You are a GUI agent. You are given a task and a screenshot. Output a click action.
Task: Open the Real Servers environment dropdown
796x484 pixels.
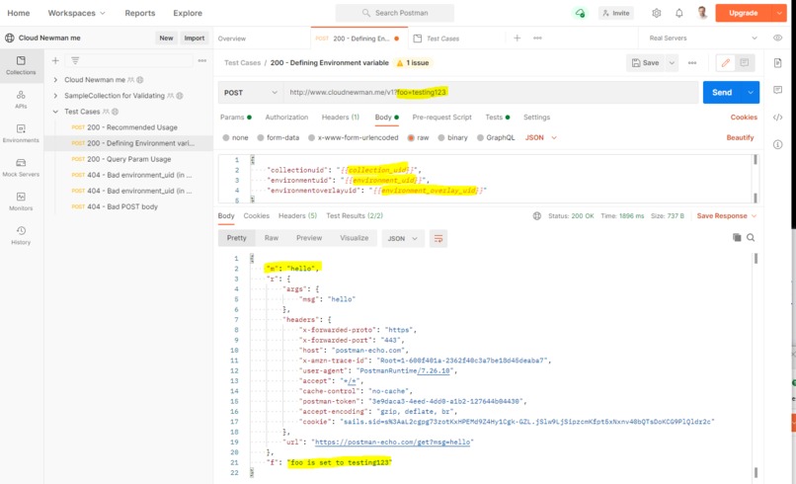(703, 39)
